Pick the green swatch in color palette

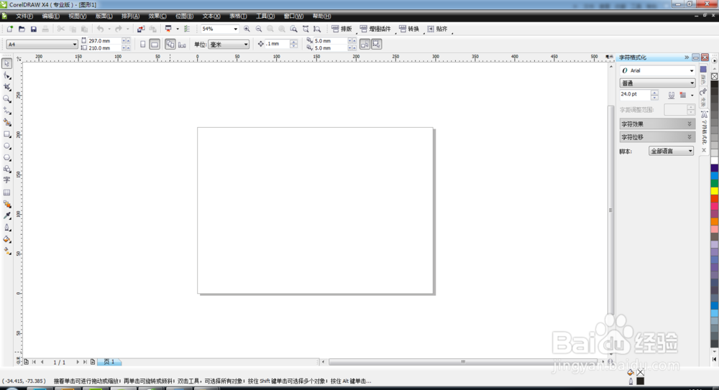click(715, 183)
